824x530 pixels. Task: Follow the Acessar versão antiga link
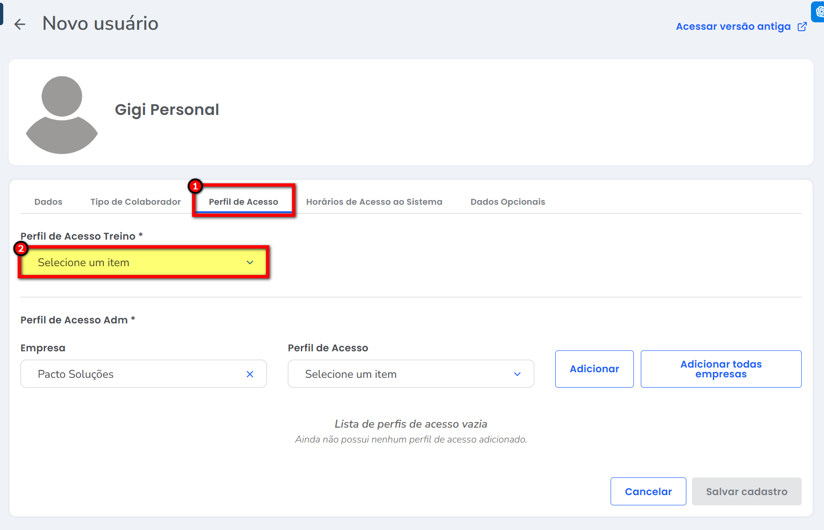(x=733, y=27)
